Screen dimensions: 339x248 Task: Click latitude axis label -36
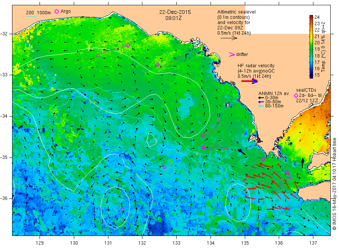[4, 198]
